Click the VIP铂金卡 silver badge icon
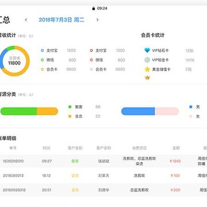The height and width of the screenshot is (207, 207). [147, 60]
